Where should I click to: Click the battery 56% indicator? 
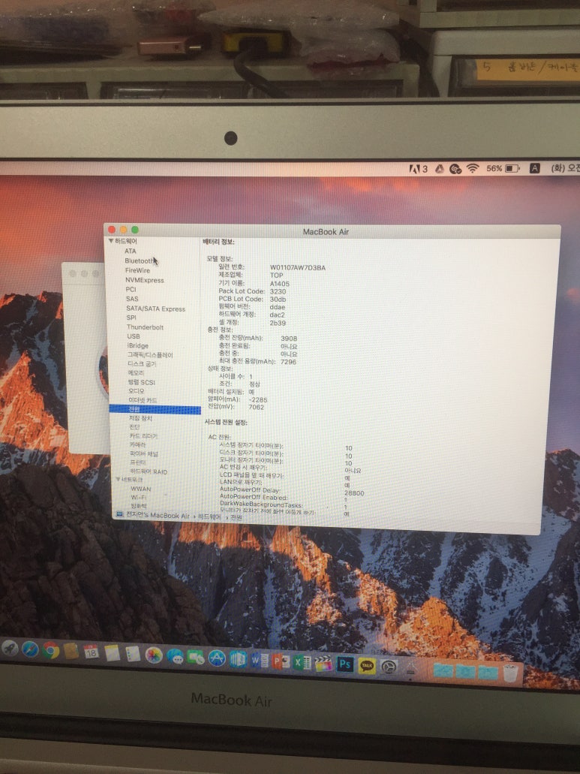(x=503, y=168)
